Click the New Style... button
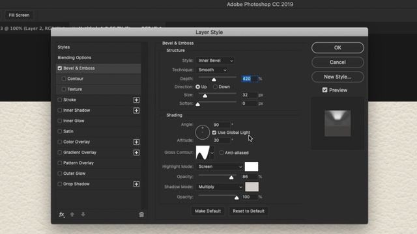 tap(338, 77)
